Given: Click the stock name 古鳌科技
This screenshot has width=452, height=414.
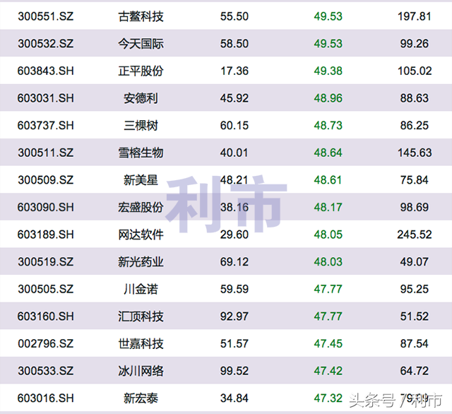Looking at the screenshot, I should tap(141, 16).
